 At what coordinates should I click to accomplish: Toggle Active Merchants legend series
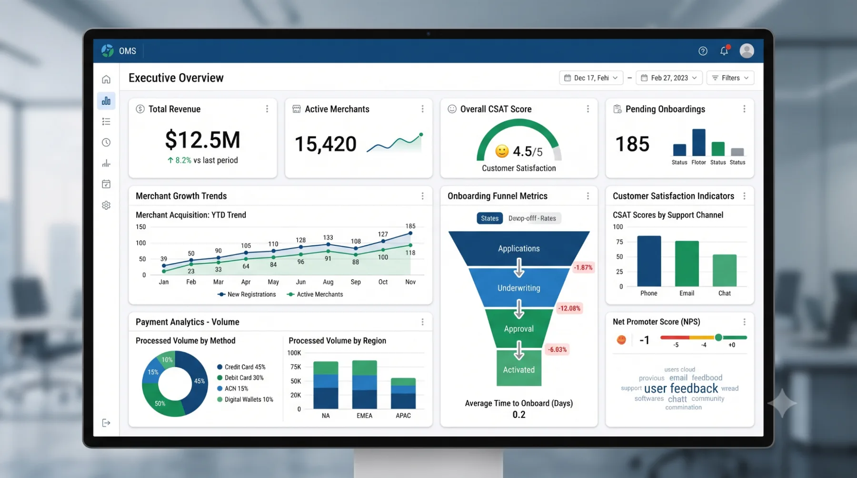tap(315, 294)
